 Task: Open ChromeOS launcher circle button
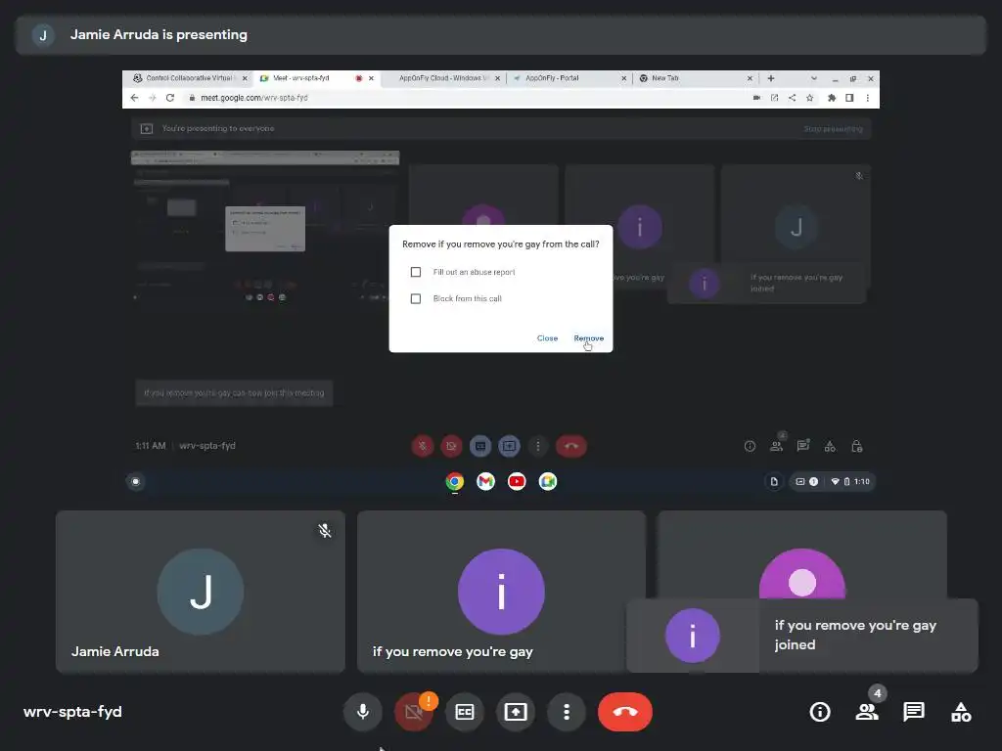pos(135,481)
